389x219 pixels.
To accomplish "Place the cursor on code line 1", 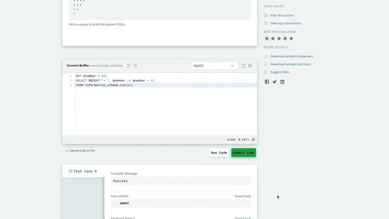I will coord(166,76).
